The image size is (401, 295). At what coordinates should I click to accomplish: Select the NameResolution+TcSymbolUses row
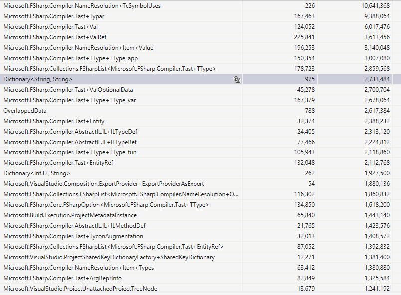tap(200, 5)
